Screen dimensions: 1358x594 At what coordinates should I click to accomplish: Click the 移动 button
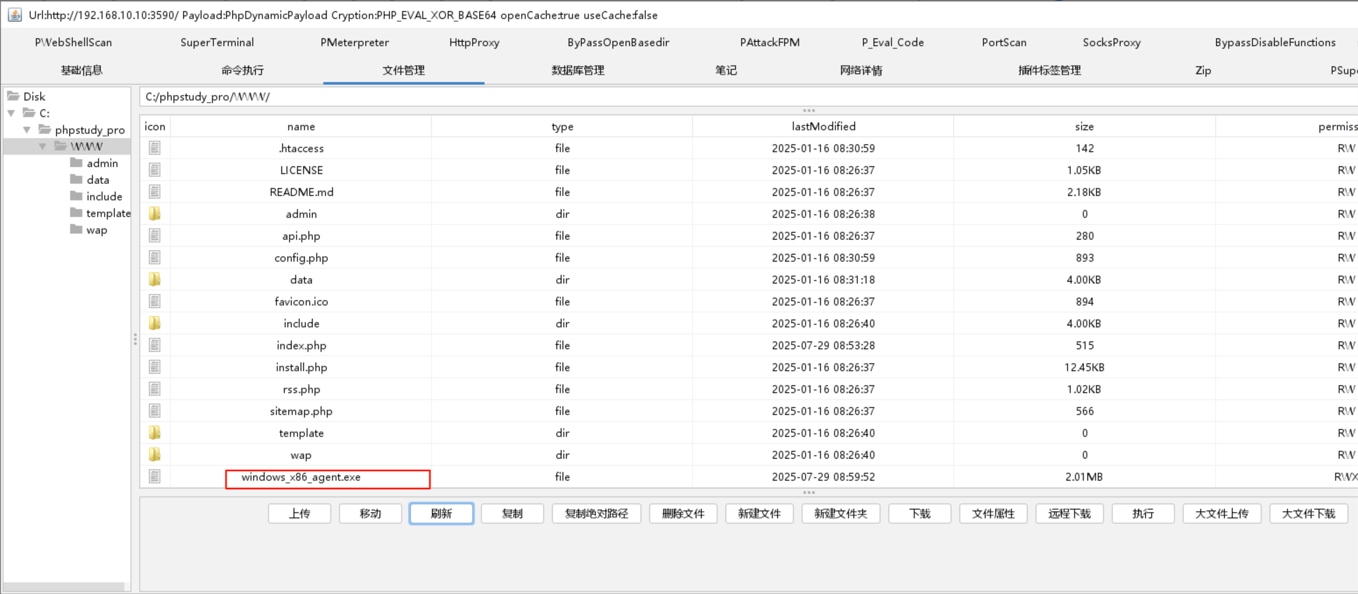coord(370,513)
